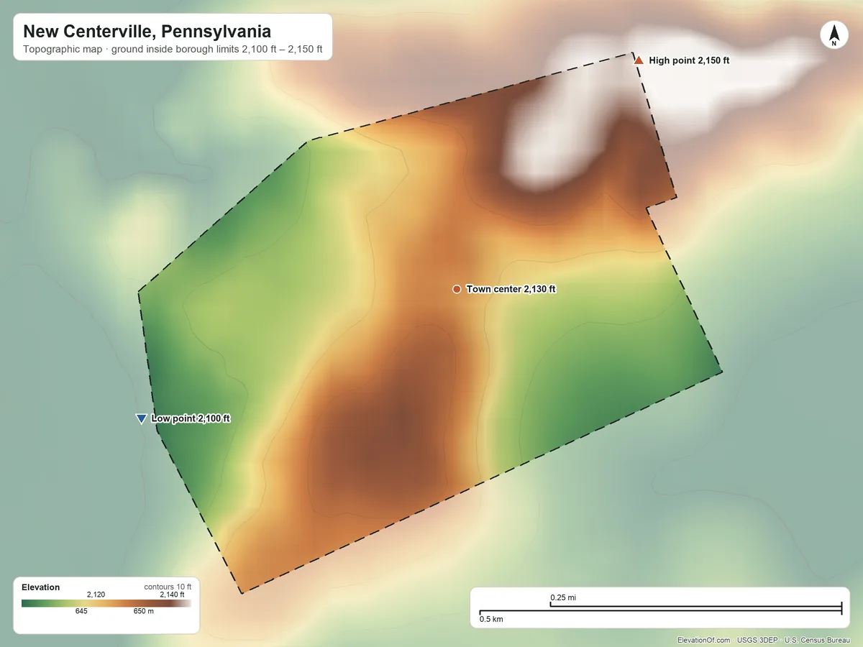The image size is (863, 647).
Task: Select the Low point blue triangle marker
Action: (141, 419)
